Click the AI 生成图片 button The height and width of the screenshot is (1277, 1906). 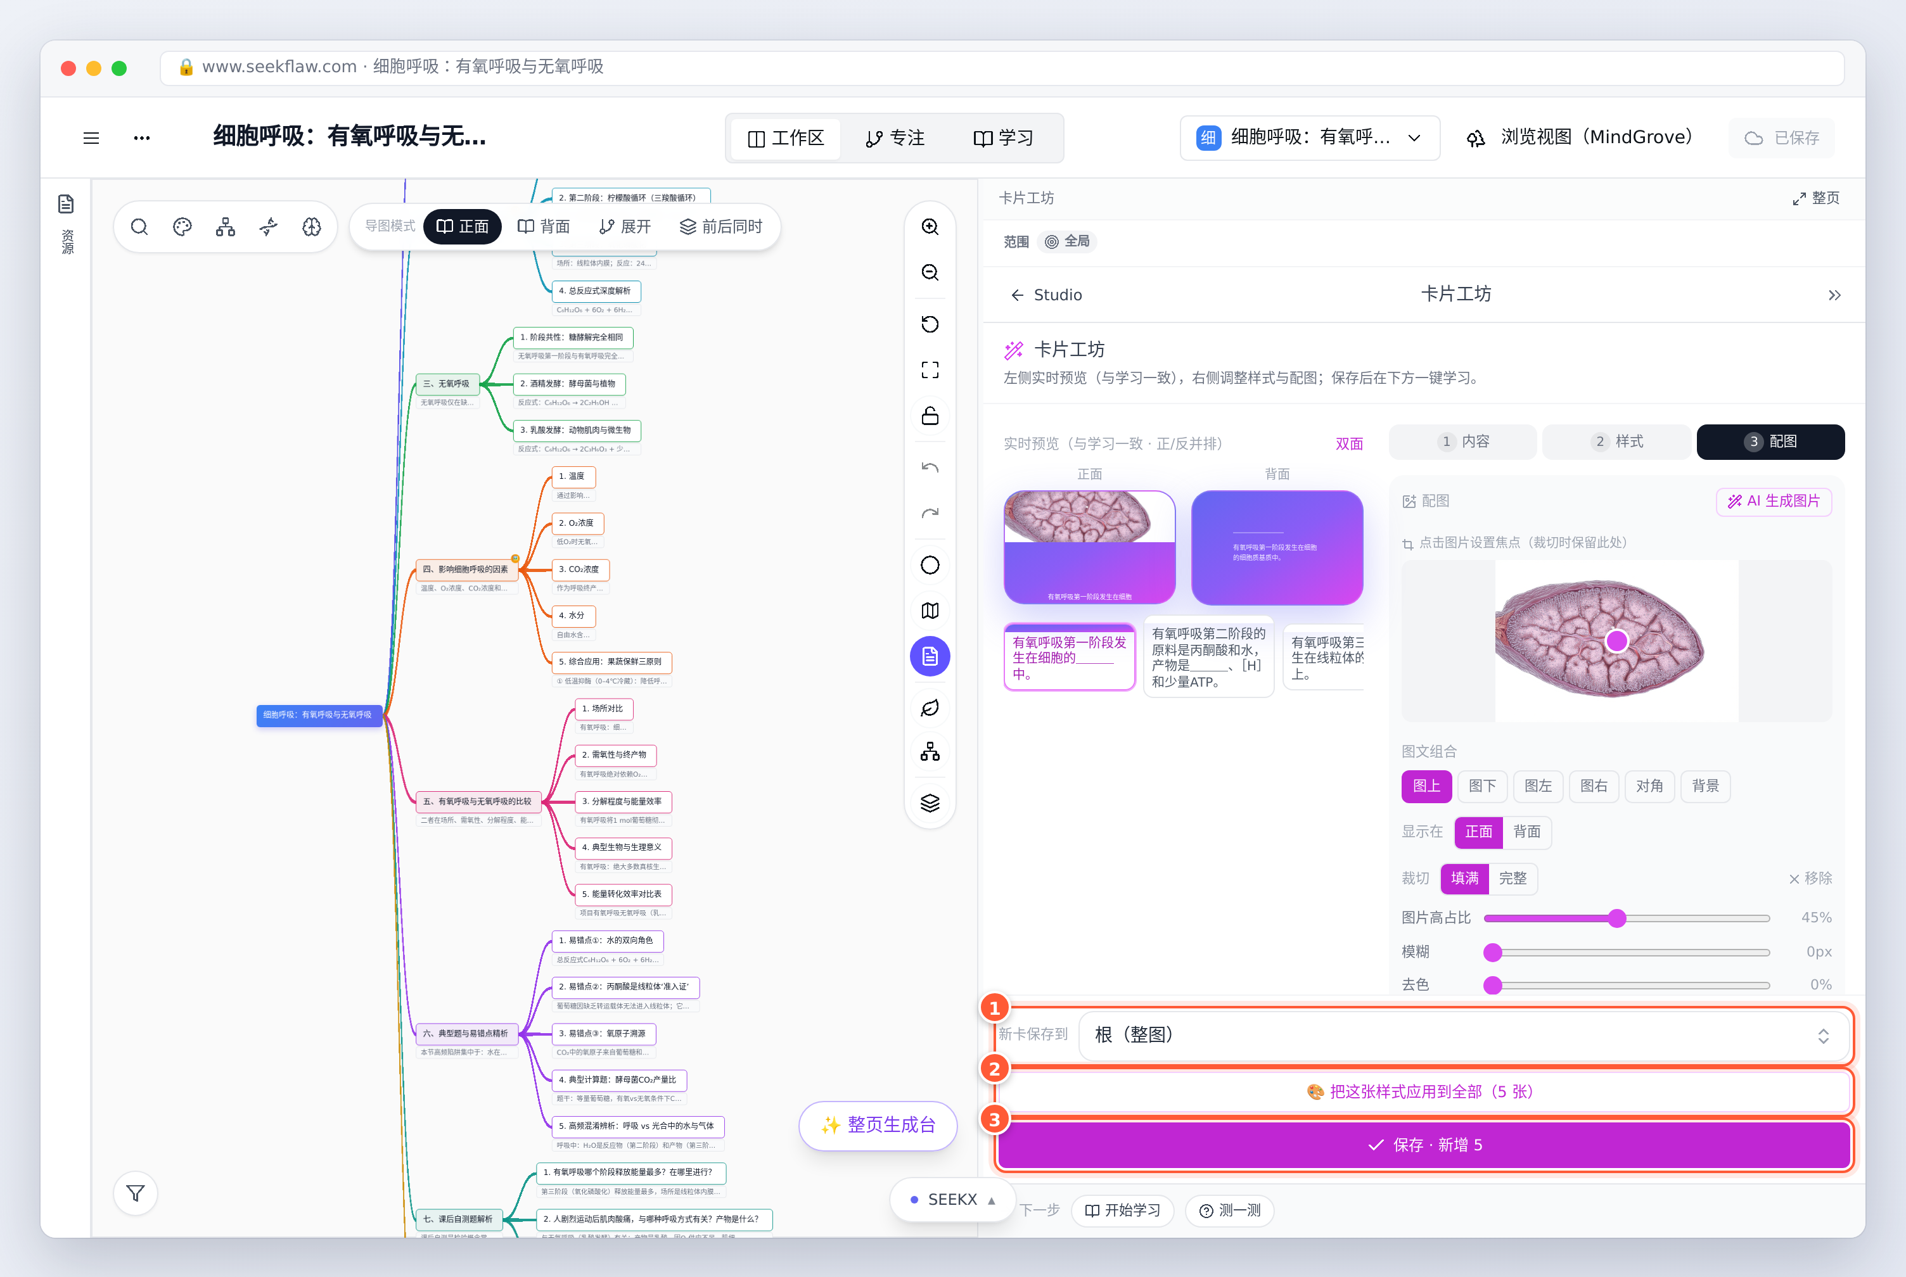[1774, 502]
